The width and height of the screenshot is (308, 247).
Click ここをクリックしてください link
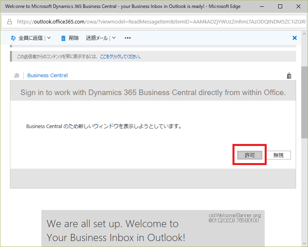pyautogui.click(x=120, y=56)
